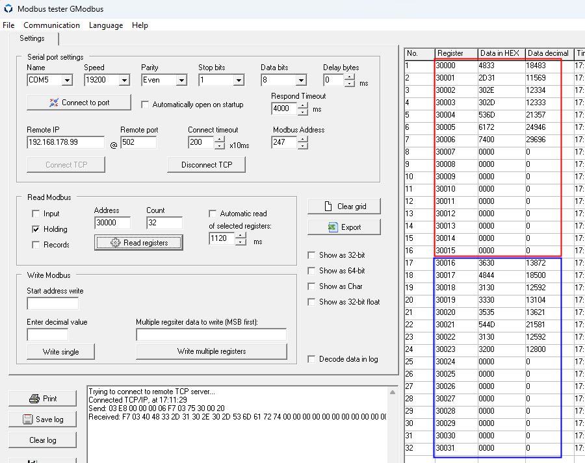Image resolution: width=585 pixels, height=463 pixels.
Task: Uncheck the Holding register checkbox
Action: coord(36,229)
